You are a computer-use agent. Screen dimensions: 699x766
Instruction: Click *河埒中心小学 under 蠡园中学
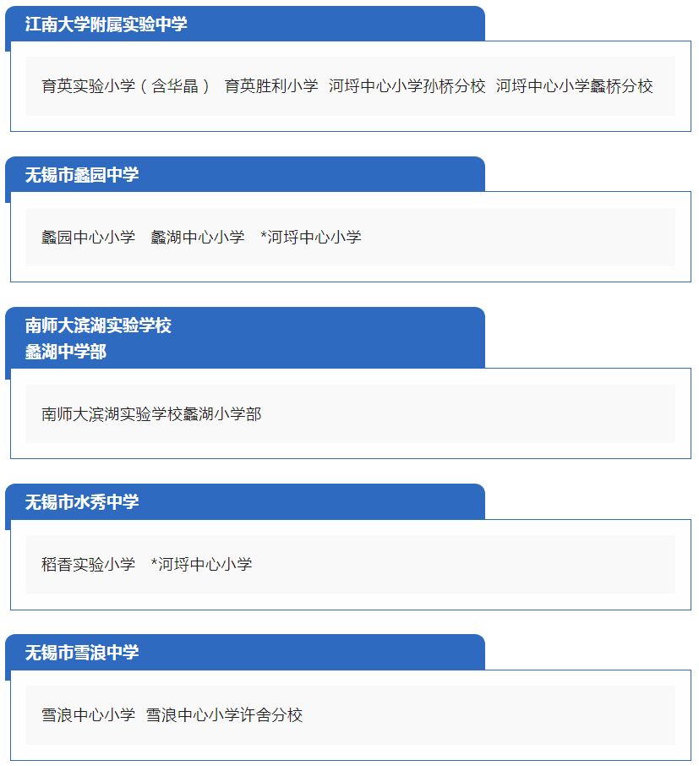[x=311, y=237]
